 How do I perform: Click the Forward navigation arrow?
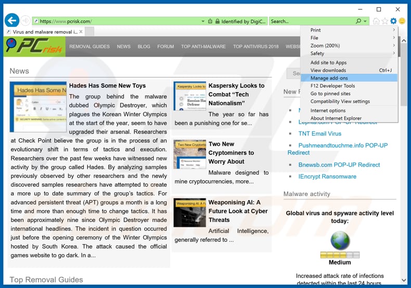(25, 21)
